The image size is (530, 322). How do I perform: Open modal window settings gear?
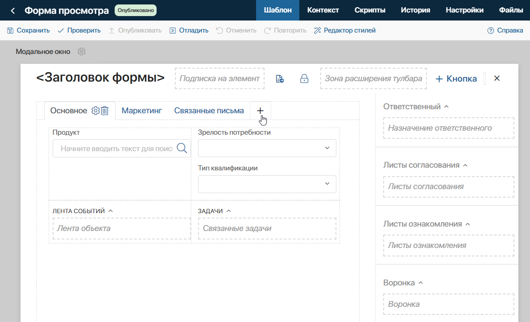(82, 52)
